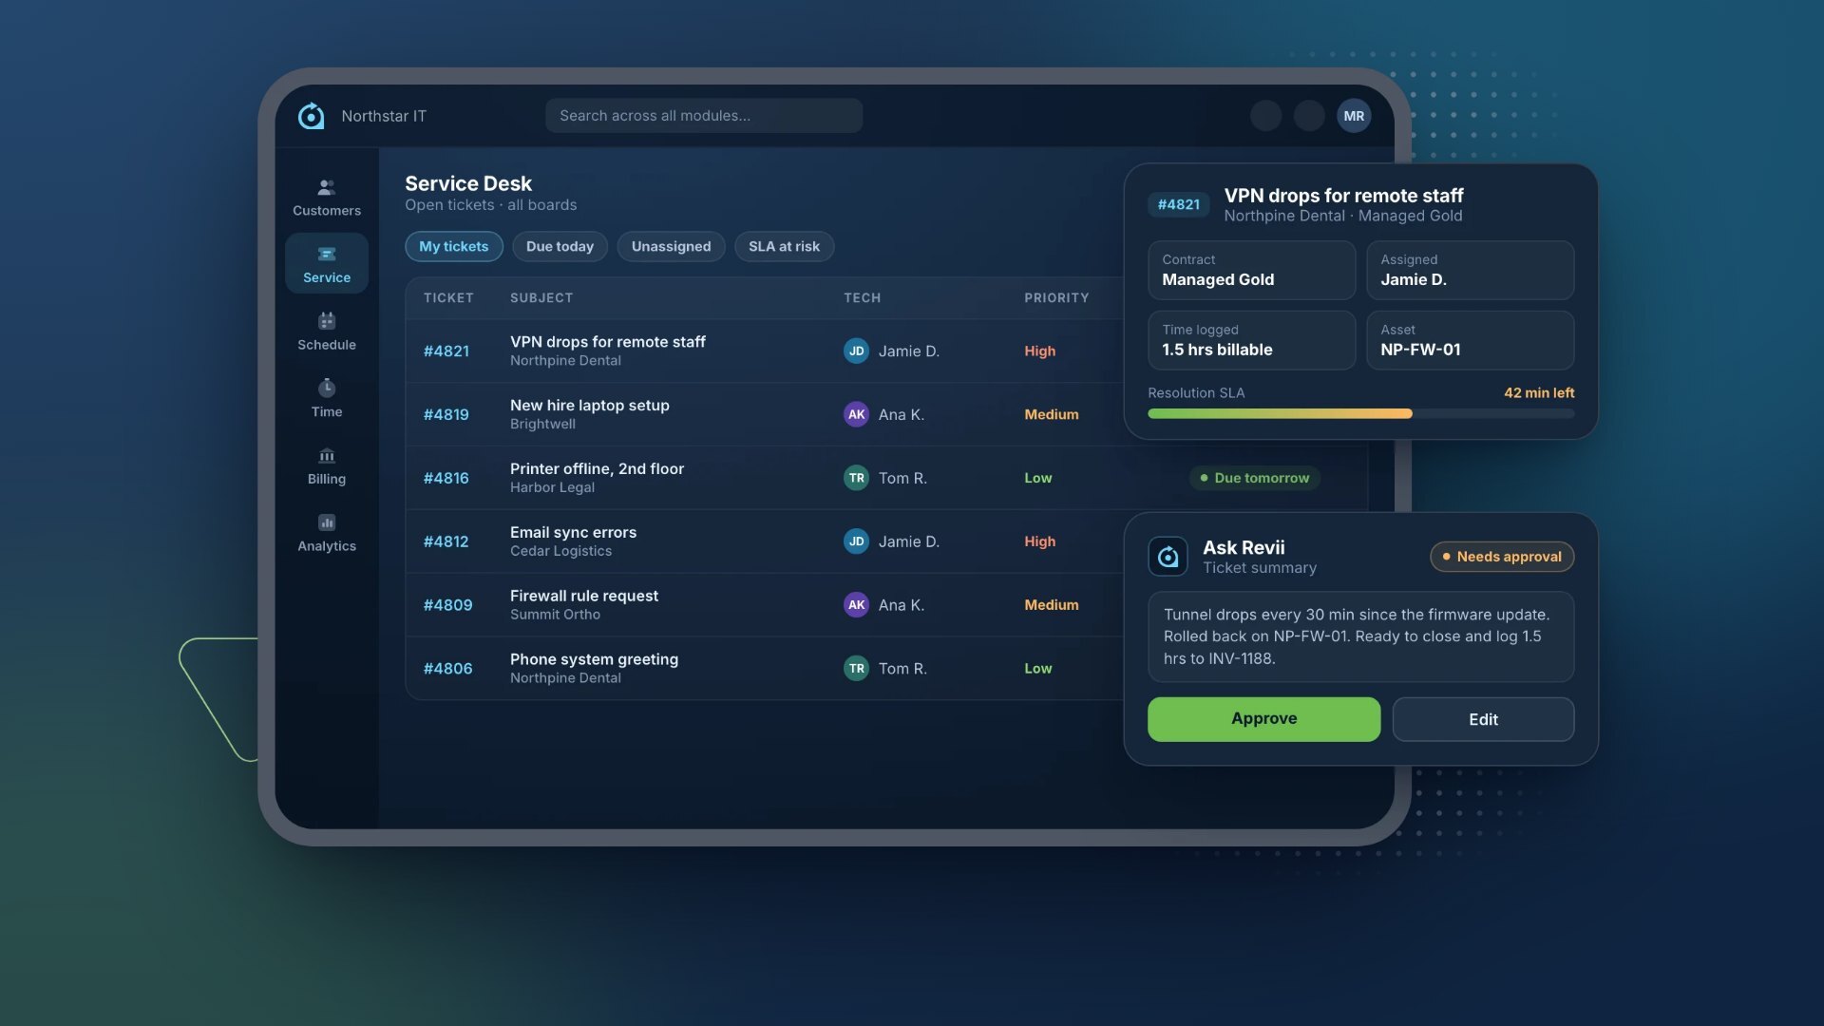Open the Time tracking module

tap(326, 399)
